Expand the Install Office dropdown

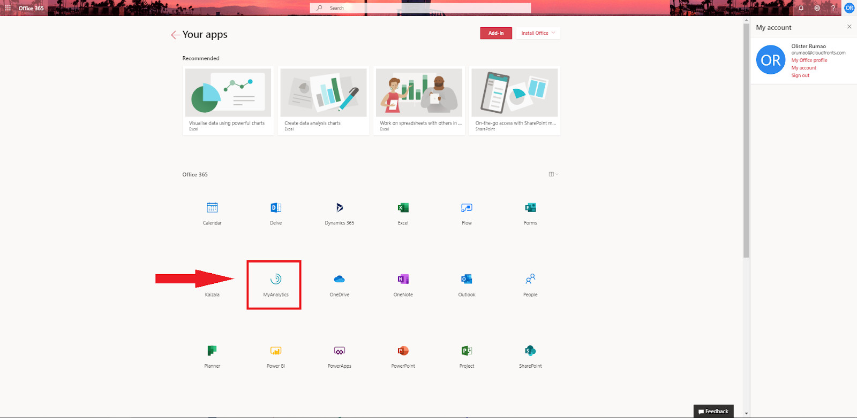(x=538, y=33)
